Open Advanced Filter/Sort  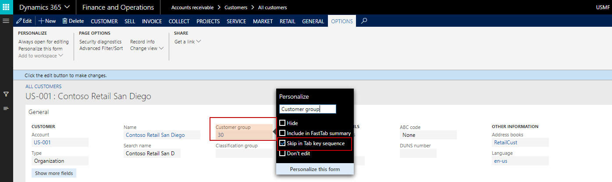[101, 48]
